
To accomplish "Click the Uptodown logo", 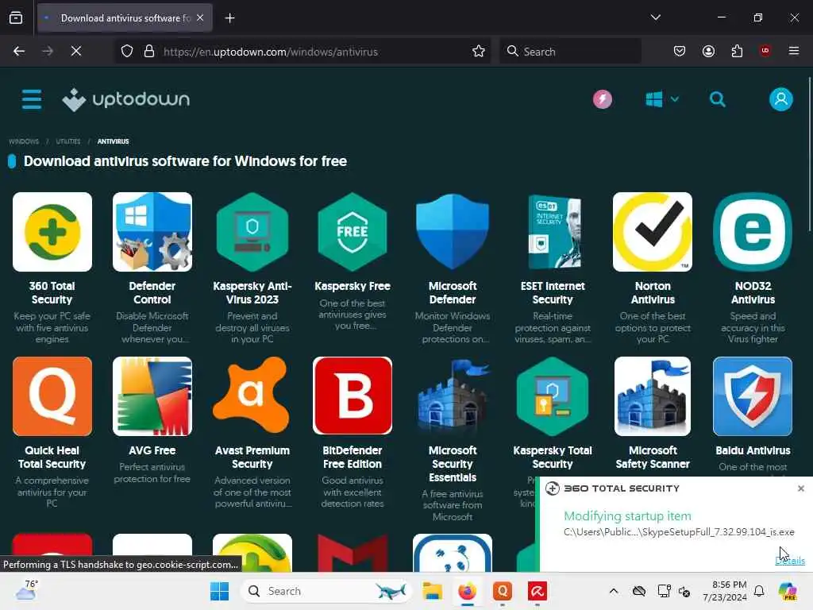I will [126, 99].
